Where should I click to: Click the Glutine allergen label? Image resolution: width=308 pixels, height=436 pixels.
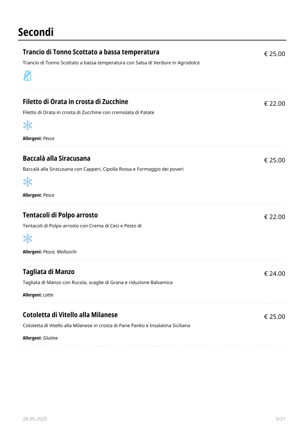(x=50, y=338)
